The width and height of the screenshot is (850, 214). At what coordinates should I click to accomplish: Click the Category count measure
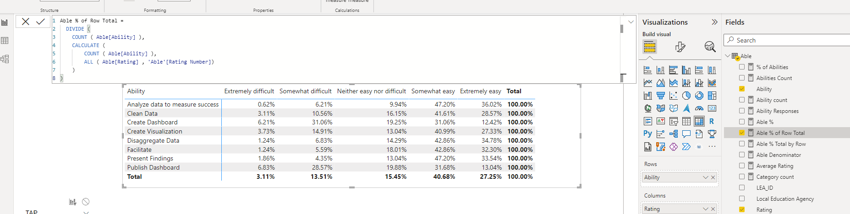775,177
